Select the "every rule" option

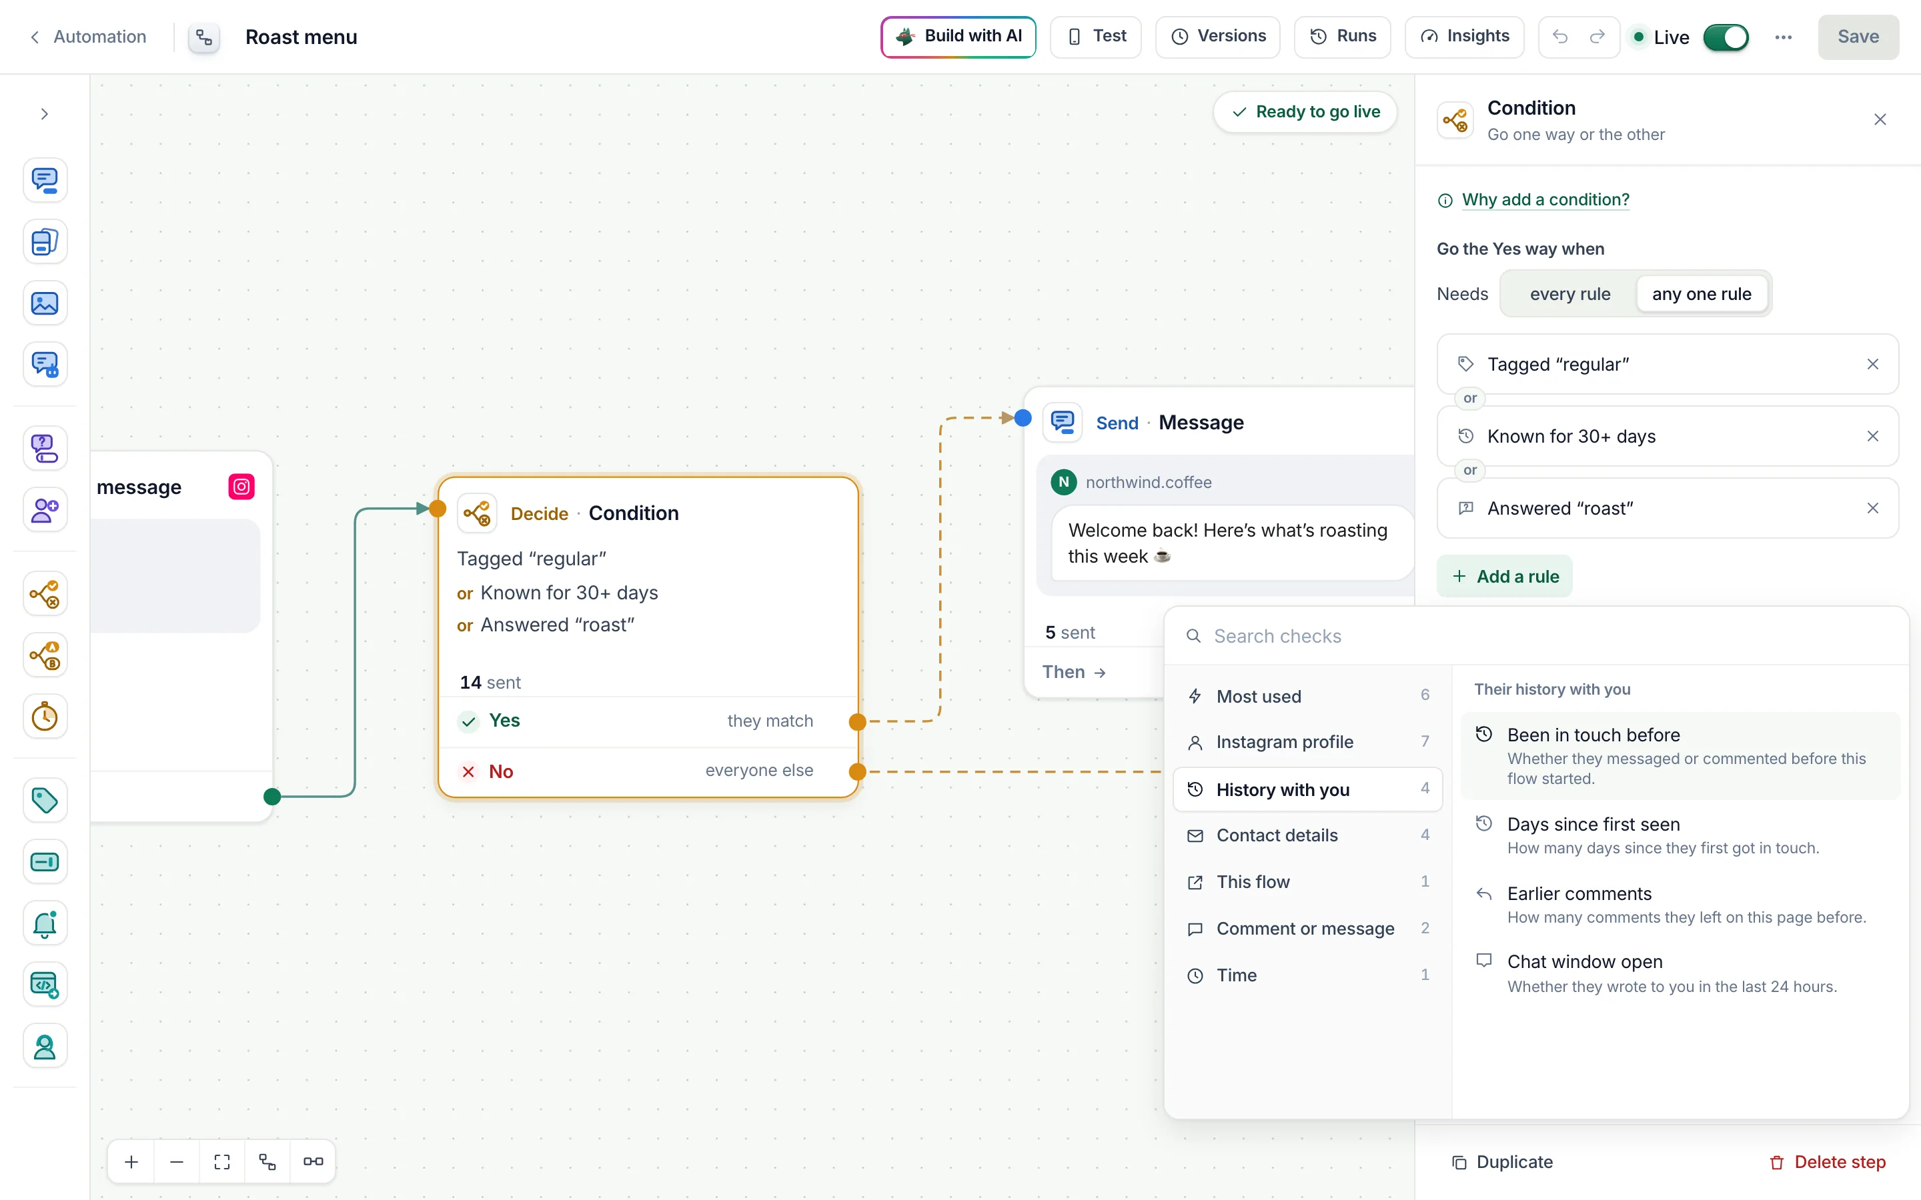click(1569, 293)
